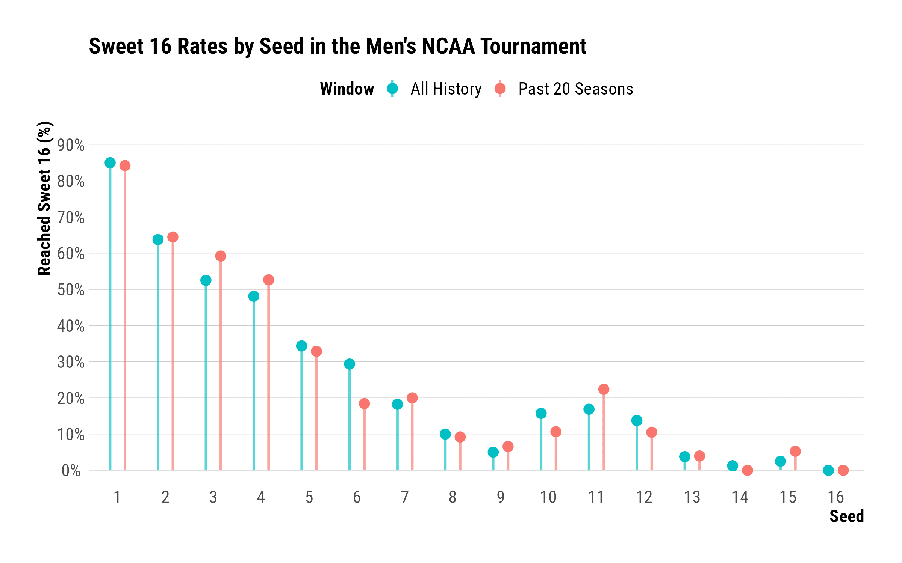Screen dimensions: 902x563
Task: Click the red Past 20 Seasons dot for seed 15
Action: [795, 451]
